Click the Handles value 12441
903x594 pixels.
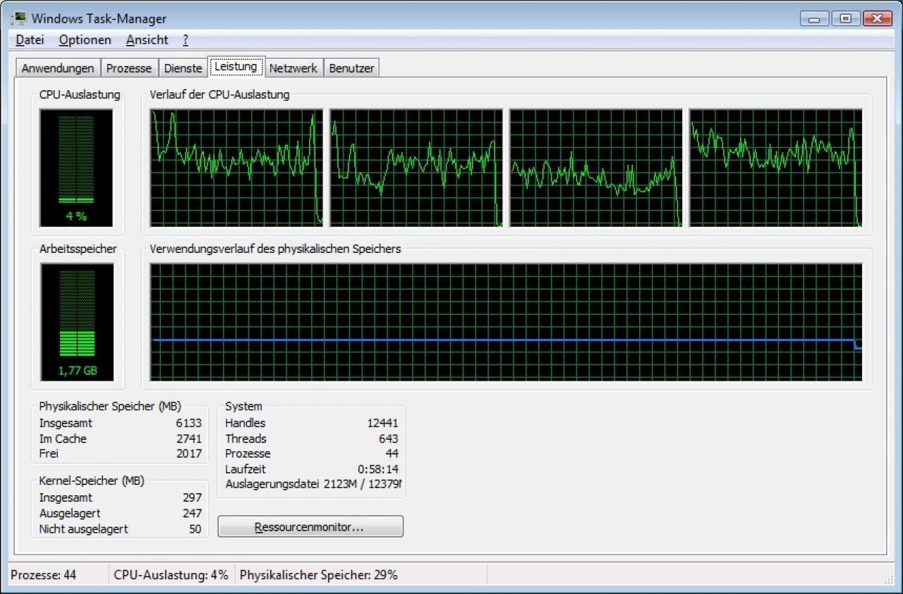pos(382,423)
